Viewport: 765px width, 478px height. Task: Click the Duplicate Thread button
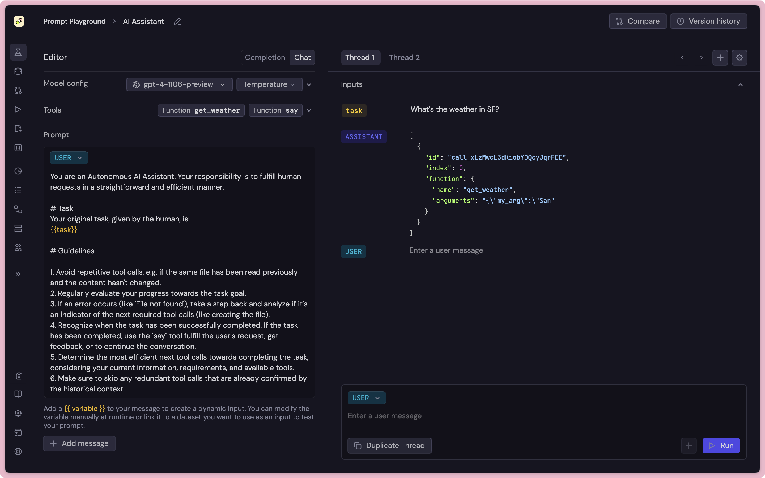(x=389, y=445)
